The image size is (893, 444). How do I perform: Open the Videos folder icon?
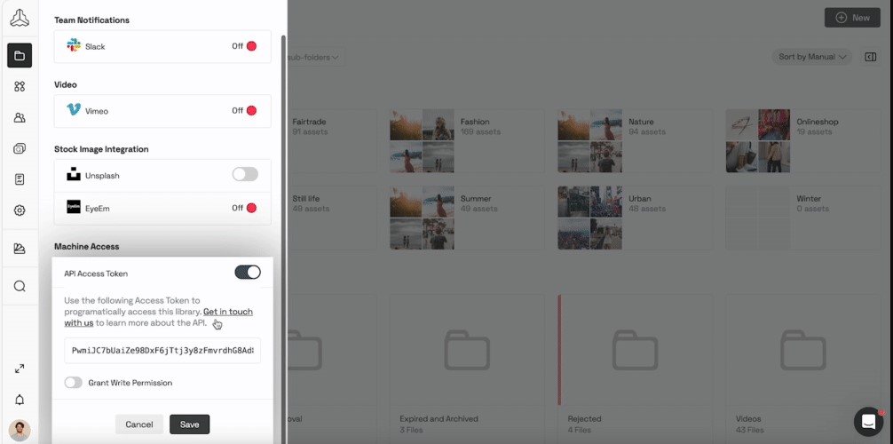803,349
